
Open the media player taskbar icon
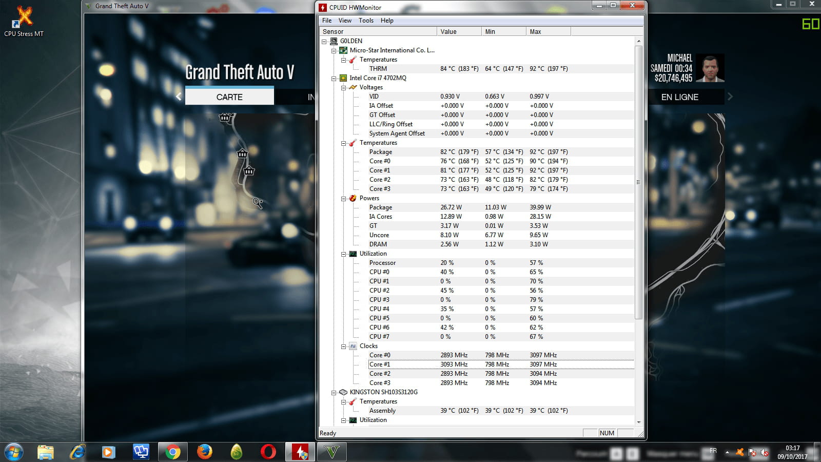coord(108,452)
